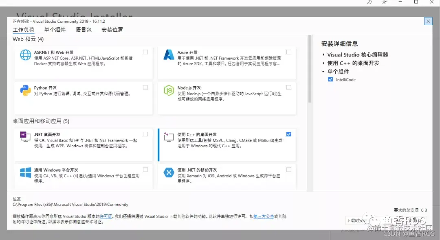Image resolution: width=440 pixels, height=240 pixels.
Task: Open the 第三方公告 notices link
Action: coord(264,216)
